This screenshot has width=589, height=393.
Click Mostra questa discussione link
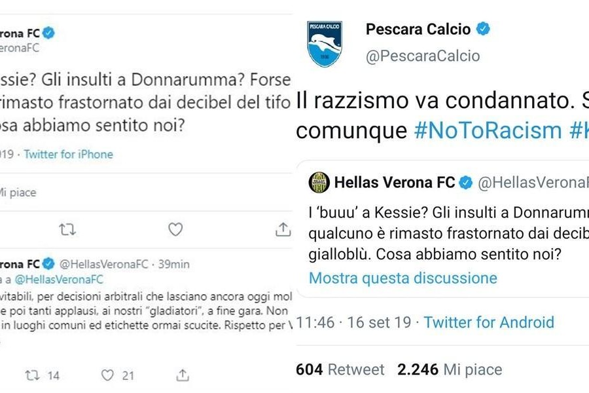pyautogui.click(x=402, y=278)
